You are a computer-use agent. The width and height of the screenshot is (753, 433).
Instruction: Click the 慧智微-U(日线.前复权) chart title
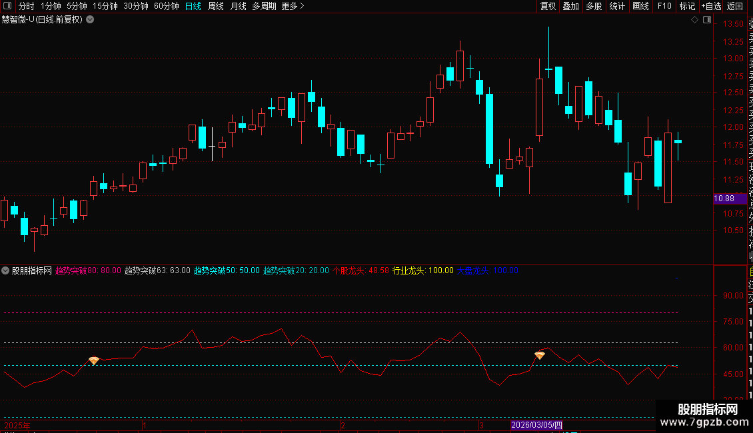42,20
